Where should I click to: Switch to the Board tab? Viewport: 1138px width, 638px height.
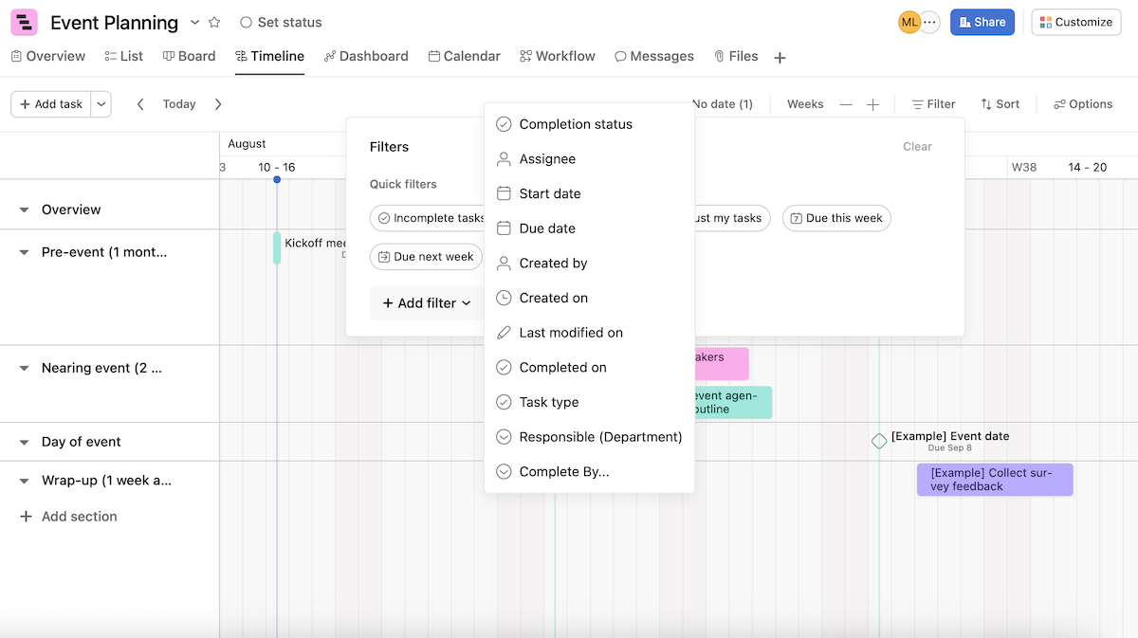pyautogui.click(x=189, y=56)
